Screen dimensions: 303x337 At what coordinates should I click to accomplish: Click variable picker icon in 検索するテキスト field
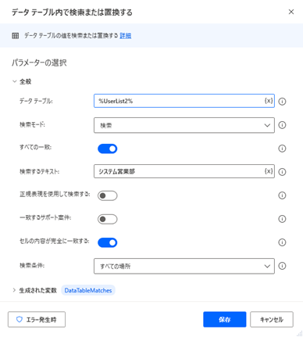(x=269, y=171)
